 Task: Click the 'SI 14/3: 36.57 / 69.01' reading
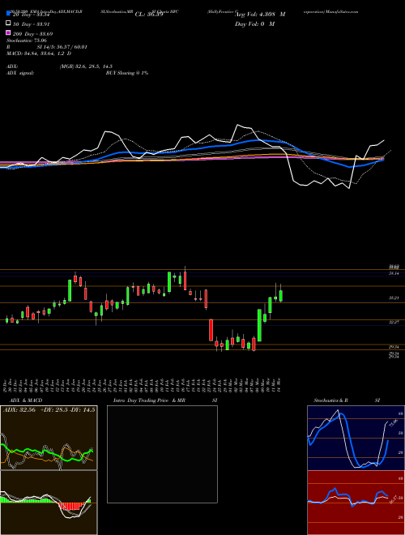tap(62, 47)
